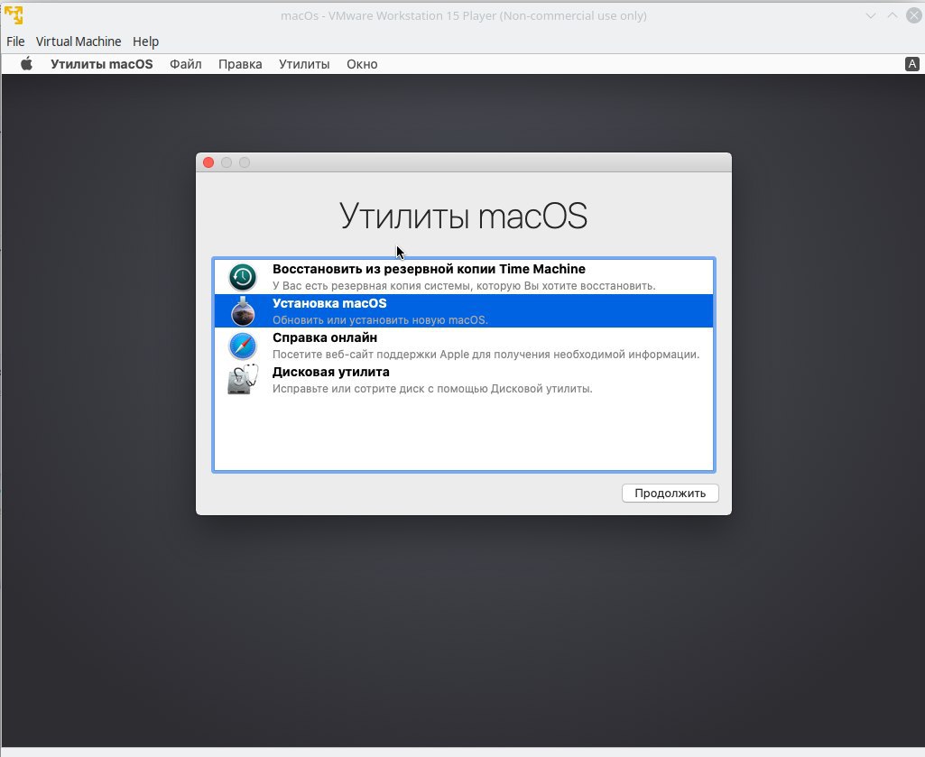Click text 'У Вас есть резервная копия системы'
Viewport: 925px width, 757px height.
(x=374, y=286)
